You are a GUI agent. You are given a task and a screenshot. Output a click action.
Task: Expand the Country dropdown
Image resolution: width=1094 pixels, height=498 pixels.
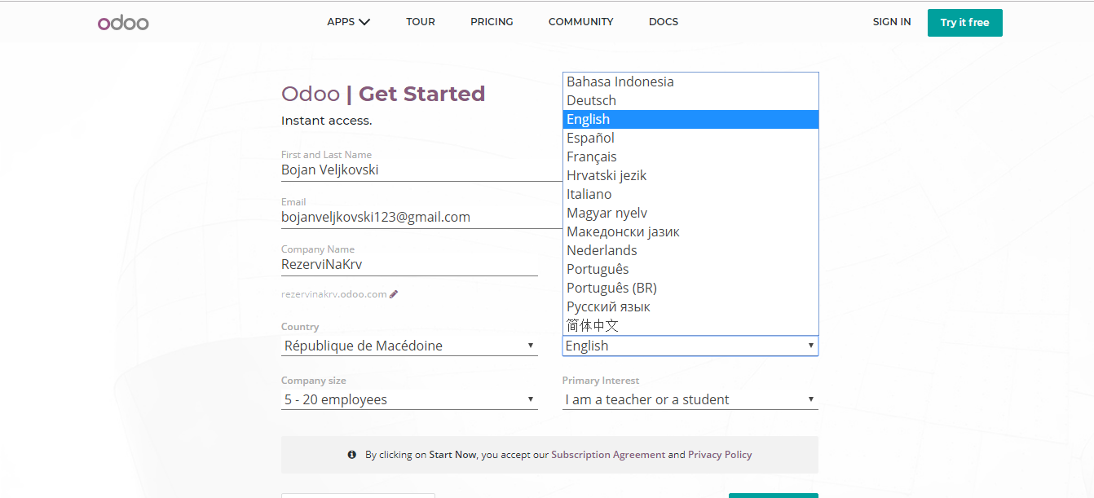tap(409, 346)
